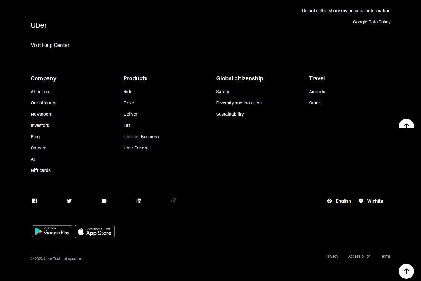Screen dimensions: 421x281
Task: Open Uber's Instagram profile icon
Action: [x=174, y=201]
